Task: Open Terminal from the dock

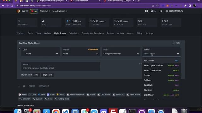Action: [132, 111]
